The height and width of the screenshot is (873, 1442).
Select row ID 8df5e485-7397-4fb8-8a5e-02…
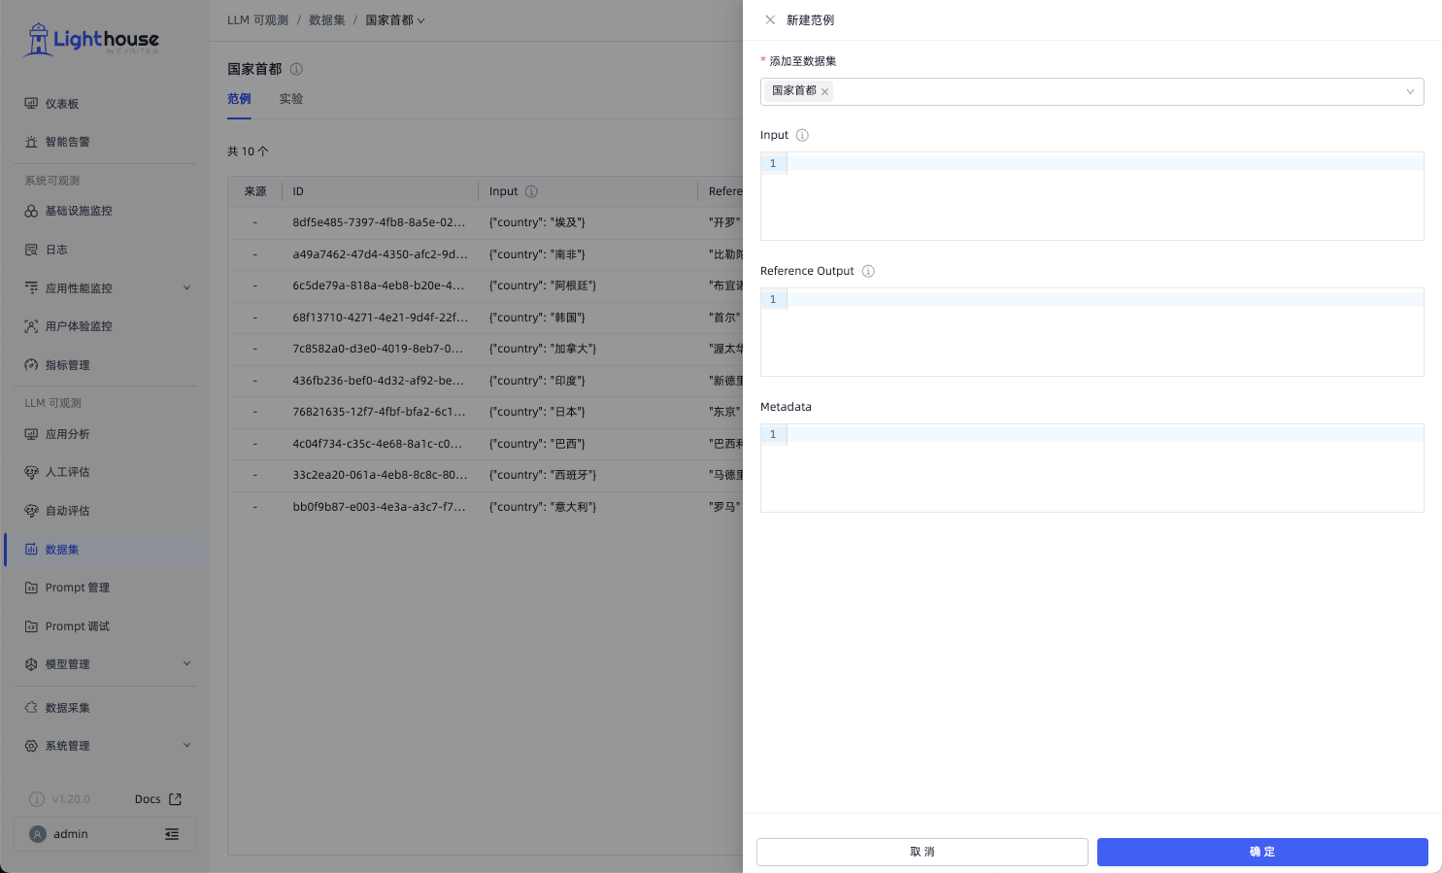pyautogui.click(x=379, y=222)
